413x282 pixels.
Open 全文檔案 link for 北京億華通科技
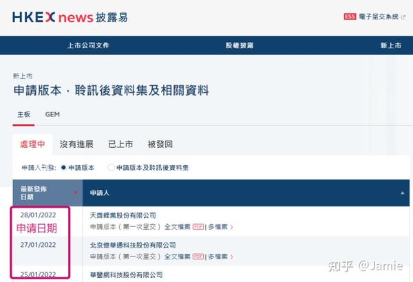pyautogui.click(x=178, y=257)
